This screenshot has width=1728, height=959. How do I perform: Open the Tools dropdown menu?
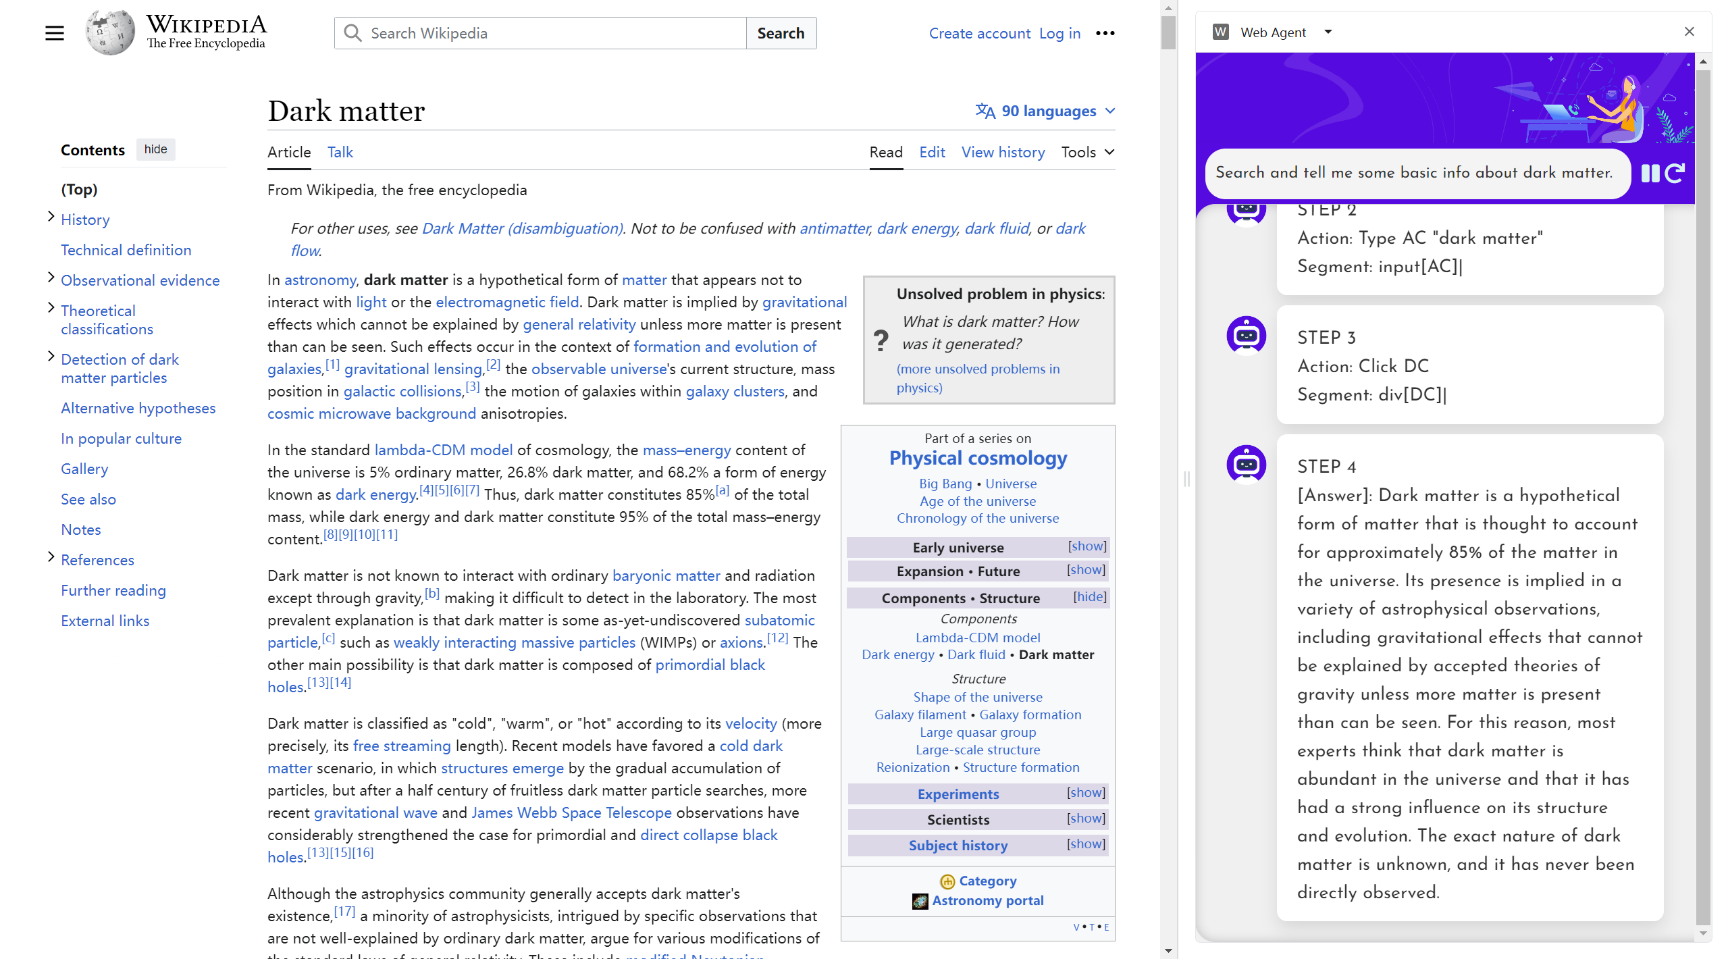1087,152
